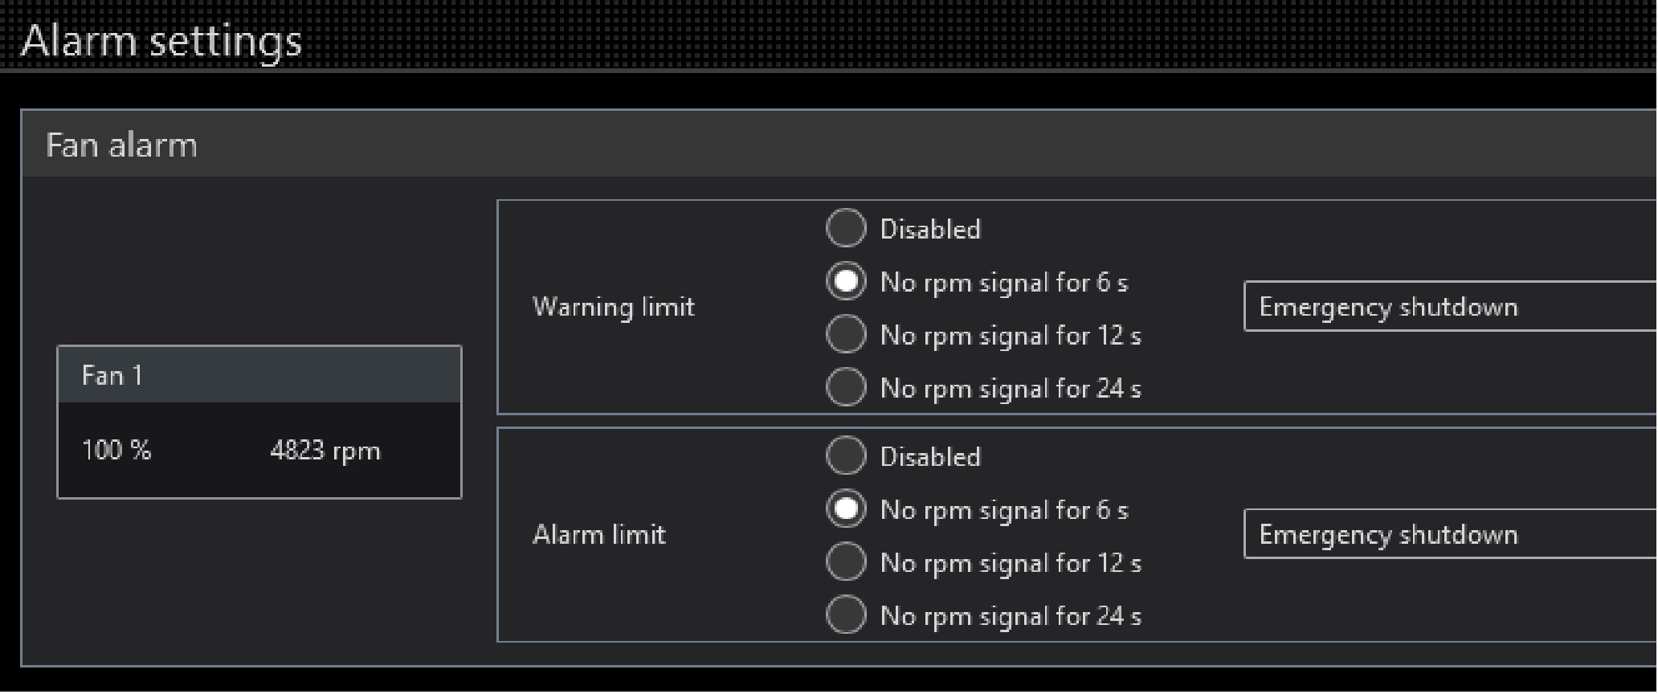Click the 100 % fan power reading
Image resolution: width=1658 pixels, height=694 pixels.
[x=116, y=450]
